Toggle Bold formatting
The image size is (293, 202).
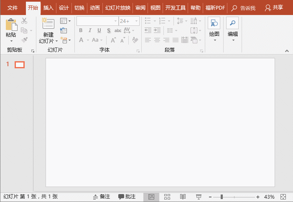(81, 30)
